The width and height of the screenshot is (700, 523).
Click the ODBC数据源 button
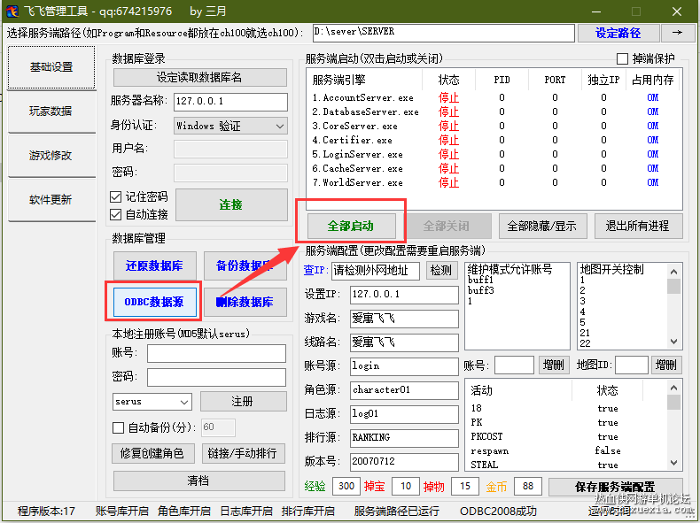[x=154, y=302]
